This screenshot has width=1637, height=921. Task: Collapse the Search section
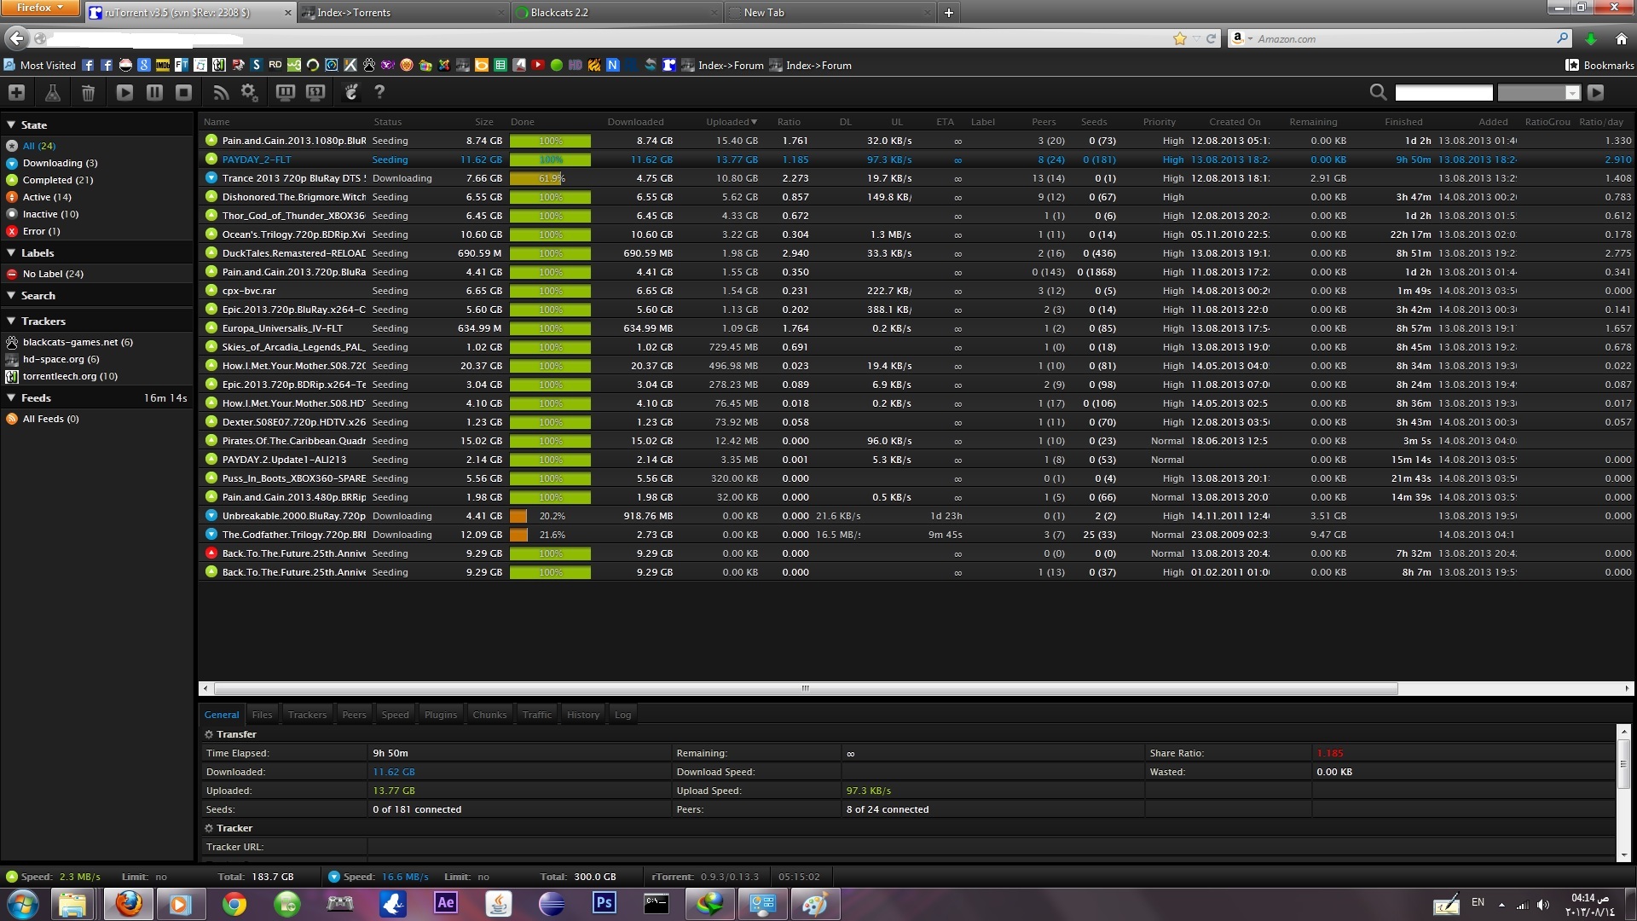11,295
